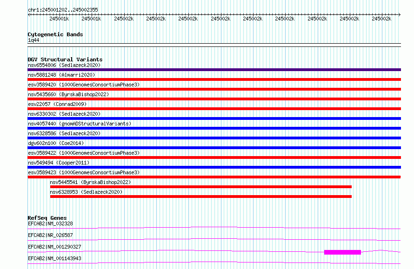Click the chr1:245001202..245002355 coordinate label

pos(63,10)
